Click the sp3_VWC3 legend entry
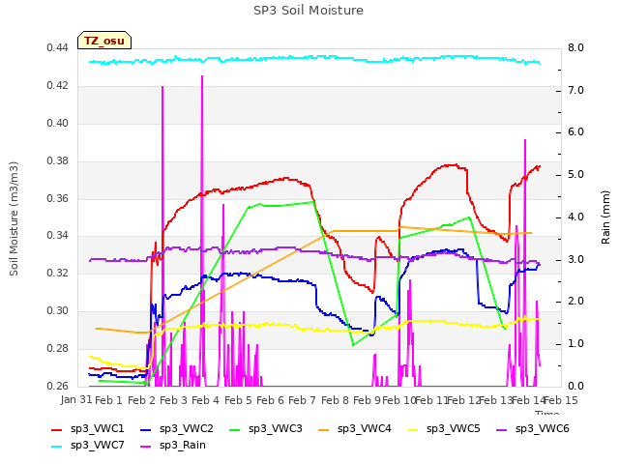The image size is (619, 464). [x=266, y=429]
